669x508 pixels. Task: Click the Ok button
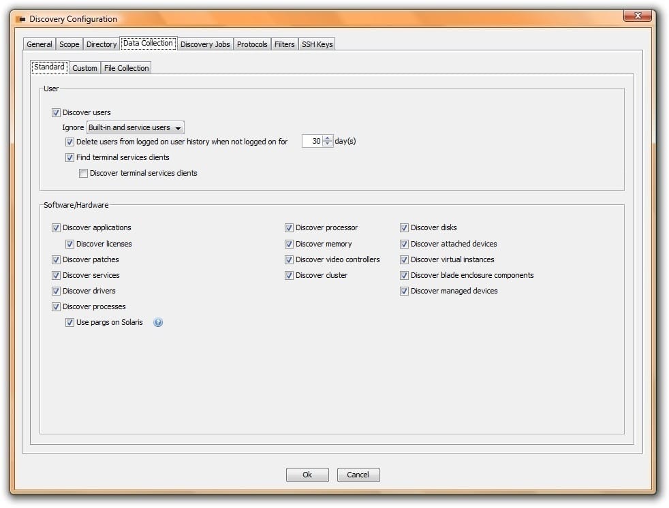(x=307, y=475)
